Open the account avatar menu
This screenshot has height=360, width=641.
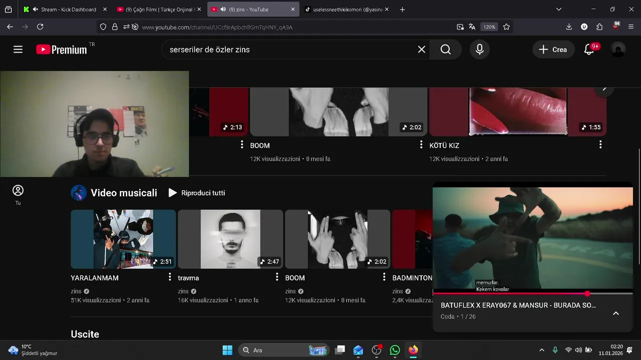618,49
